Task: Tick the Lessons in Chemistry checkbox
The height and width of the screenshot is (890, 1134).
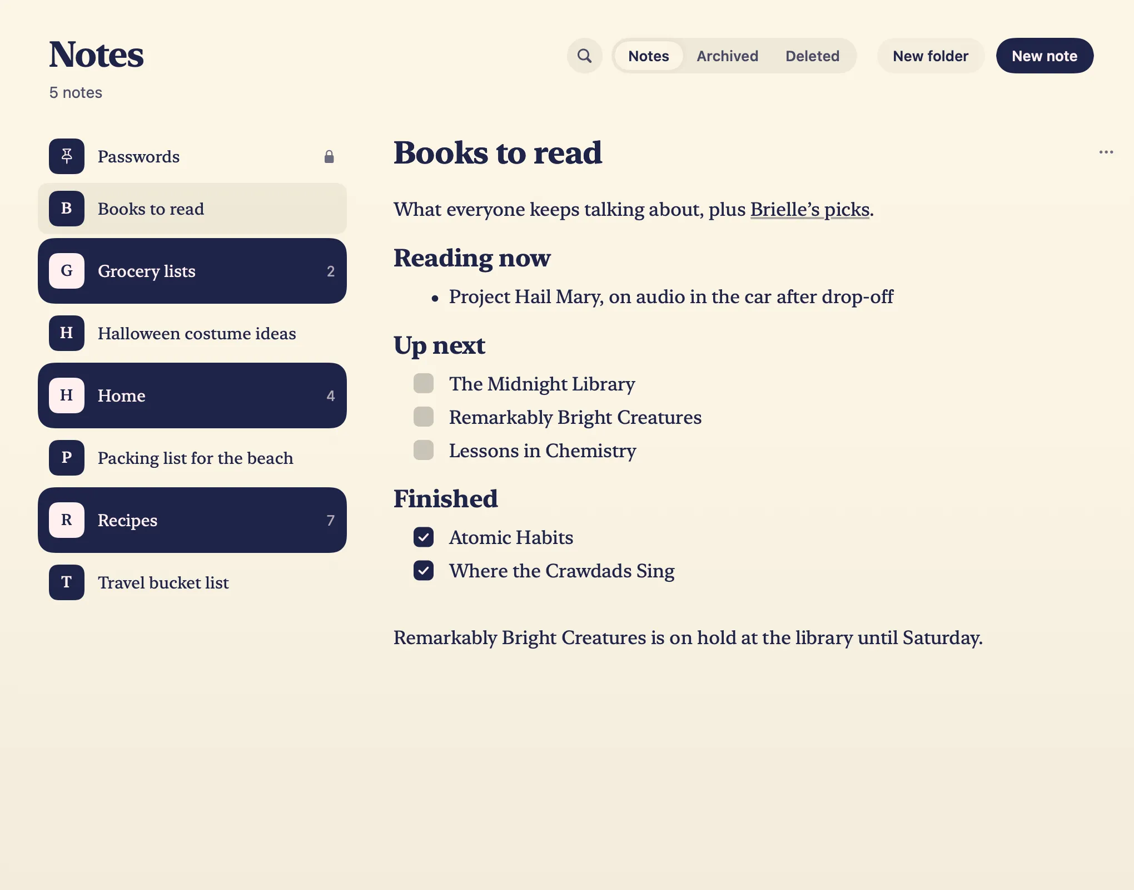Action: tap(424, 450)
